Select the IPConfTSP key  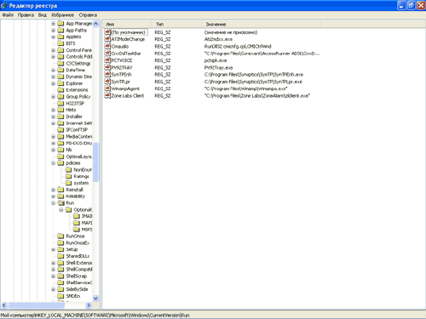77,130
